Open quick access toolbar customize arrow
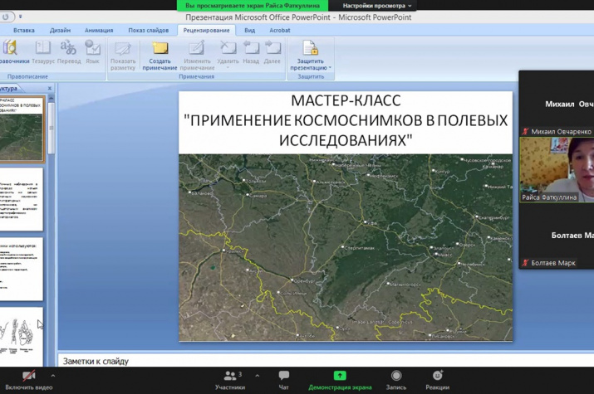Image resolution: width=594 pixels, height=394 pixels. [21, 17]
